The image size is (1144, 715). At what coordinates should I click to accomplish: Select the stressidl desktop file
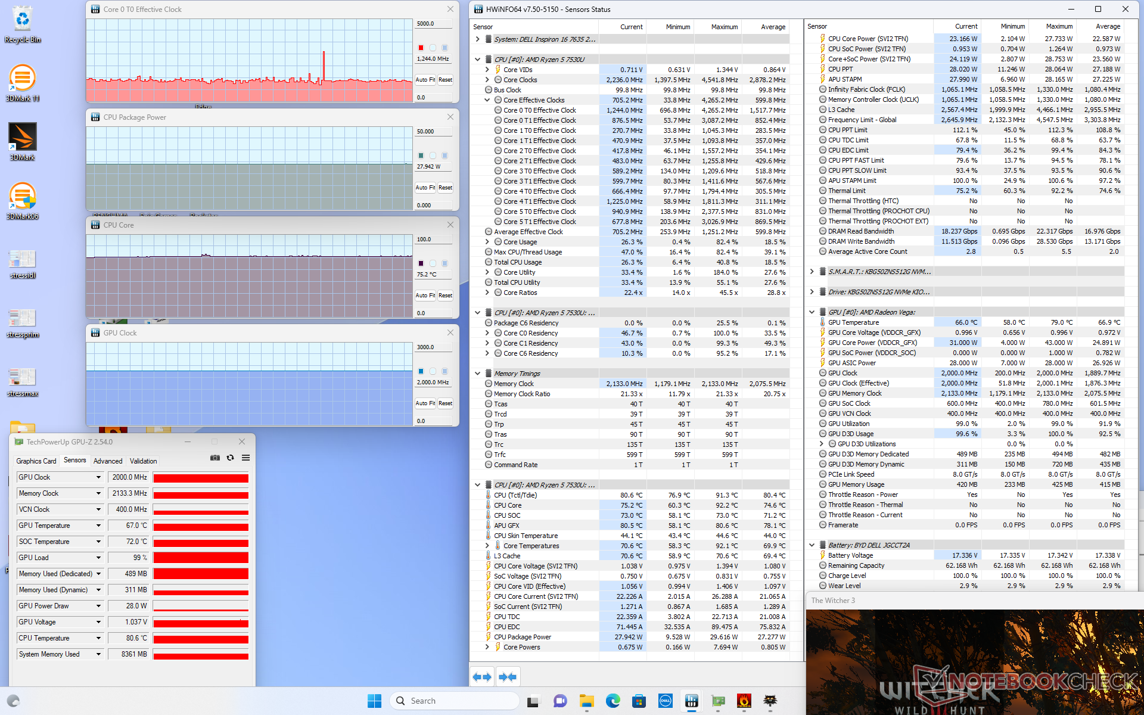tap(23, 264)
